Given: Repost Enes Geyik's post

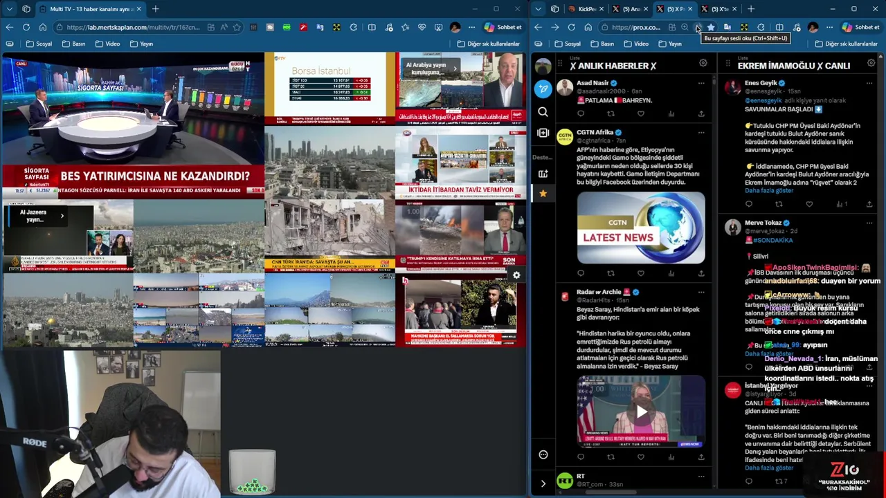Looking at the screenshot, I should pos(779,204).
